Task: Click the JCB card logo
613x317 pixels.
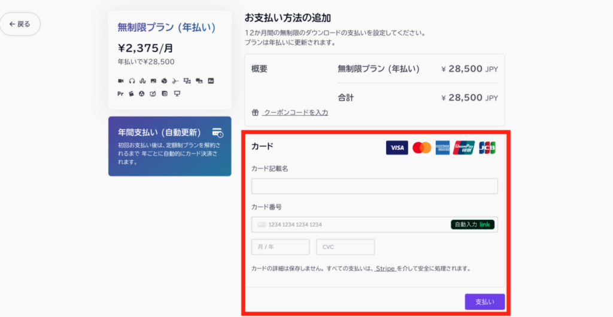Action: [487, 147]
